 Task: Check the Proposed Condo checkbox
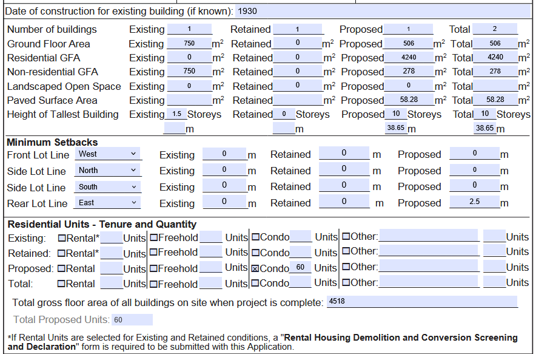click(255, 268)
